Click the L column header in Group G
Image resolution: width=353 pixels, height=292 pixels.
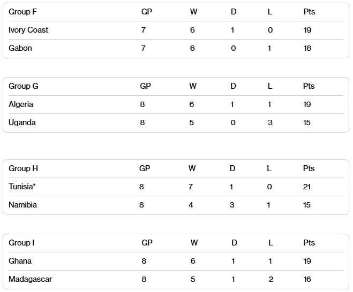(x=270, y=86)
